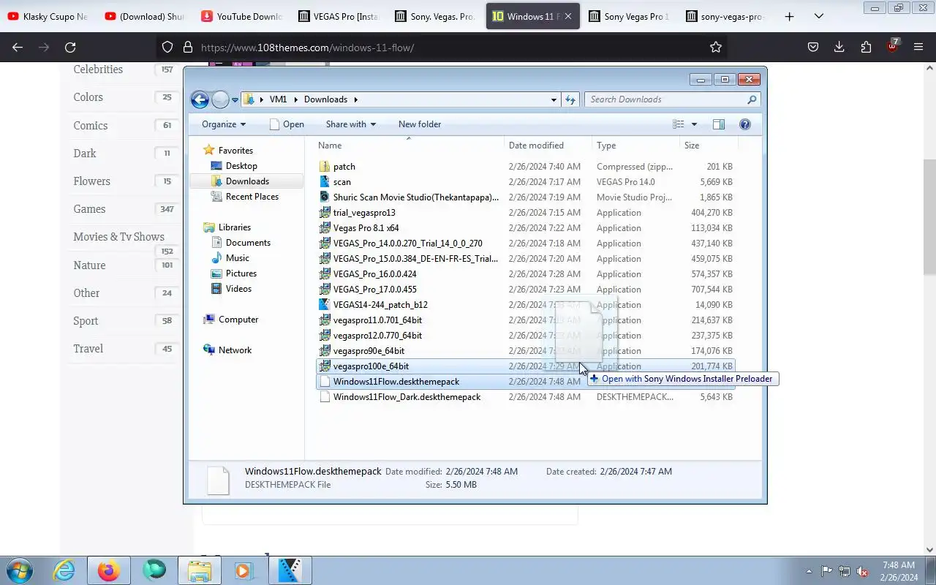Go back in Firefox
Screen dimensions: 936x585
(x=18, y=48)
